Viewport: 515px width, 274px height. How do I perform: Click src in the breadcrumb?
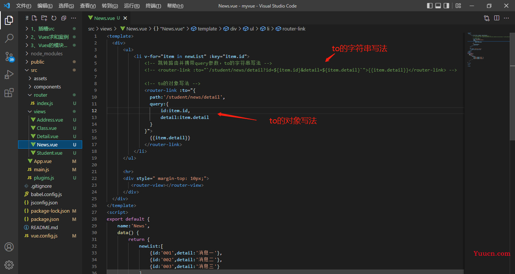coord(91,29)
